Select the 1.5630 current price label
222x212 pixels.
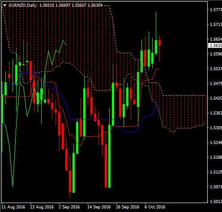[x=215, y=46]
